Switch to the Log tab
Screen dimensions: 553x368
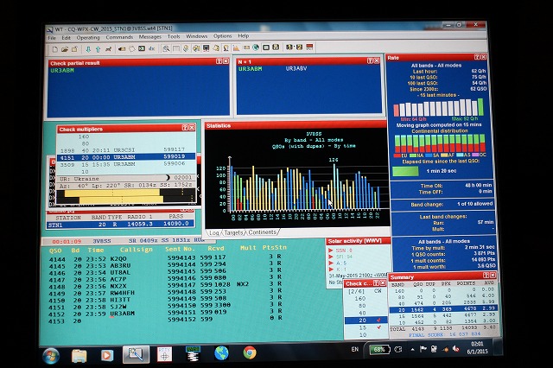pos(214,233)
